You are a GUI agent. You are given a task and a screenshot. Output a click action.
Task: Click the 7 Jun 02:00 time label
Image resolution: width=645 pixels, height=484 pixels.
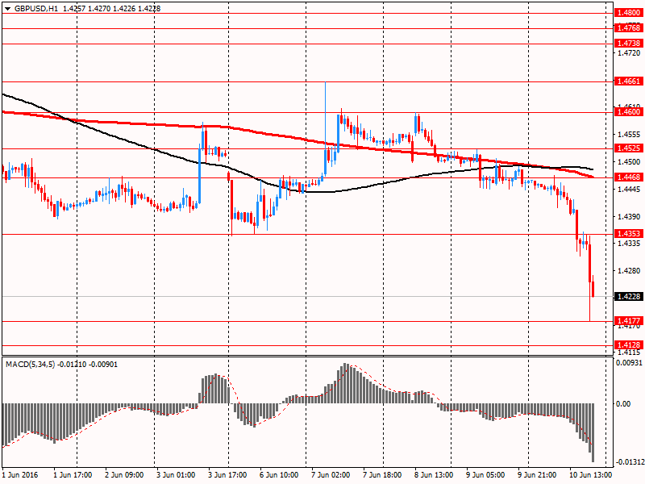click(331, 475)
